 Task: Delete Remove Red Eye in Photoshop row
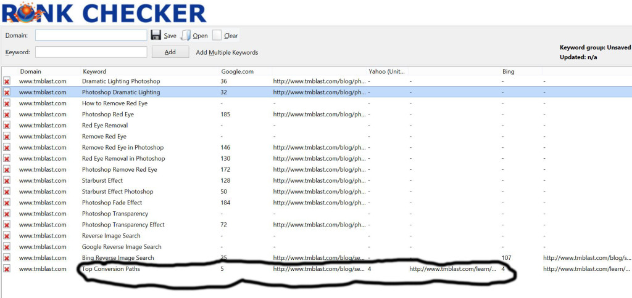click(x=6, y=148)
